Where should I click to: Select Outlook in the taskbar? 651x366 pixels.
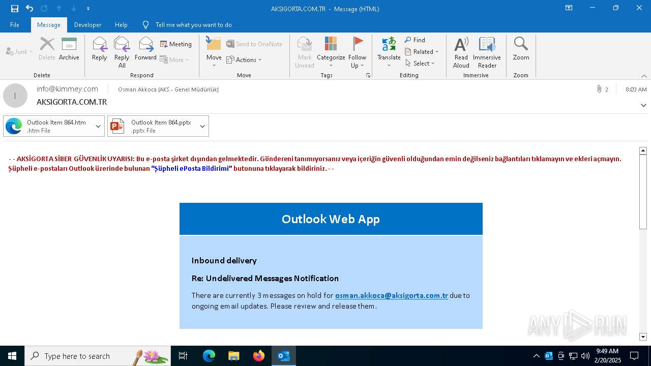click(283, 356)
